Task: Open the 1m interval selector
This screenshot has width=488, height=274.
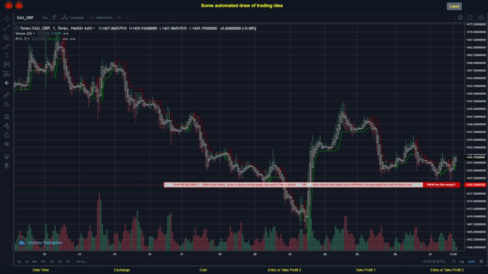Action: click(45, 18)
